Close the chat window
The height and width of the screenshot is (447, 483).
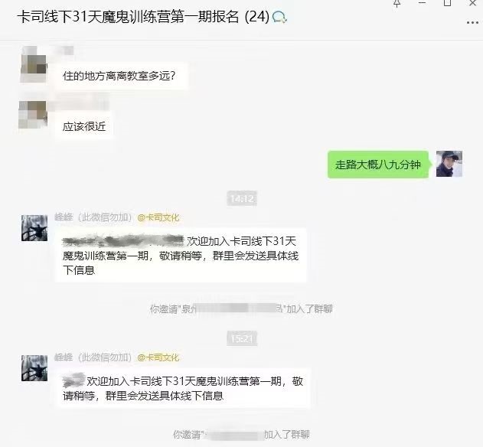(x=472, y=3)
